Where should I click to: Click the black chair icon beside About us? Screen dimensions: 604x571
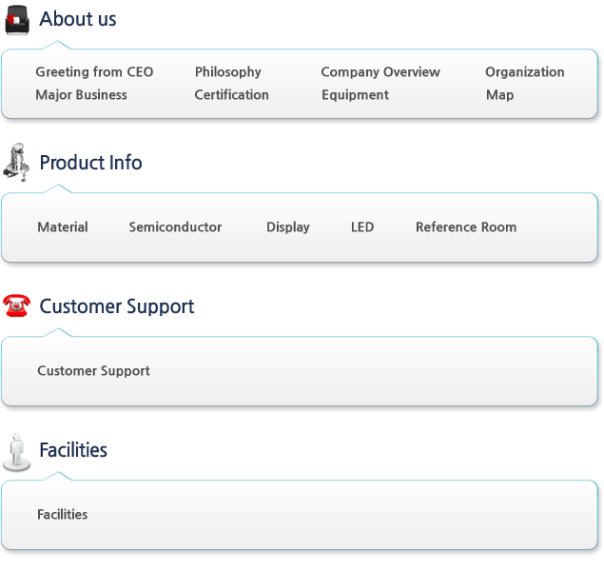tap(17, 20)
